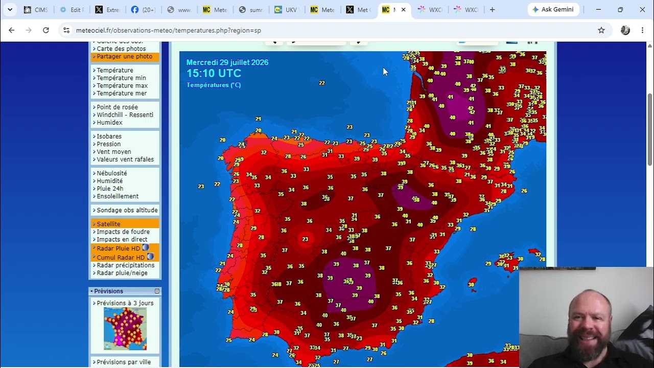Open the Nébulosité link
The image size is (654, 368).
point(112,173)
